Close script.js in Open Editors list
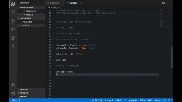Image resolution: width=182 pixels, height=102 pixels. click(x=21, y=15)
